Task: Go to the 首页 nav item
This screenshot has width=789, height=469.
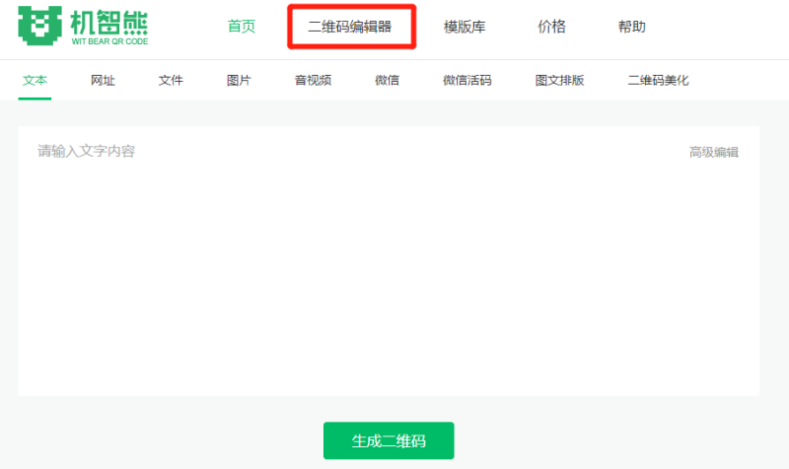Action: pyautogui.click(x=242, y=27)
